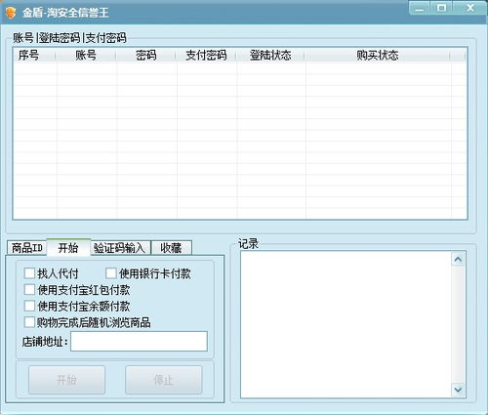Open the 验证码输入 tab

point(120,248)
